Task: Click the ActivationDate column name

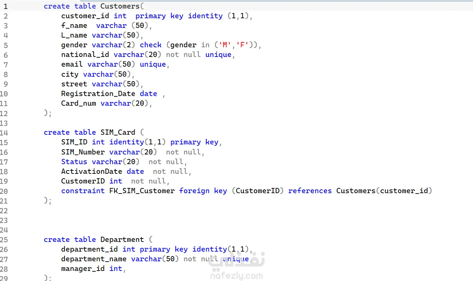Action: click(92, 171)
